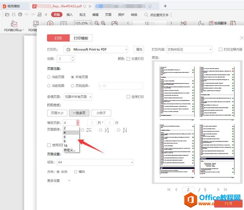
Task: Click the rotate page icon
Action: click(114, 23)
